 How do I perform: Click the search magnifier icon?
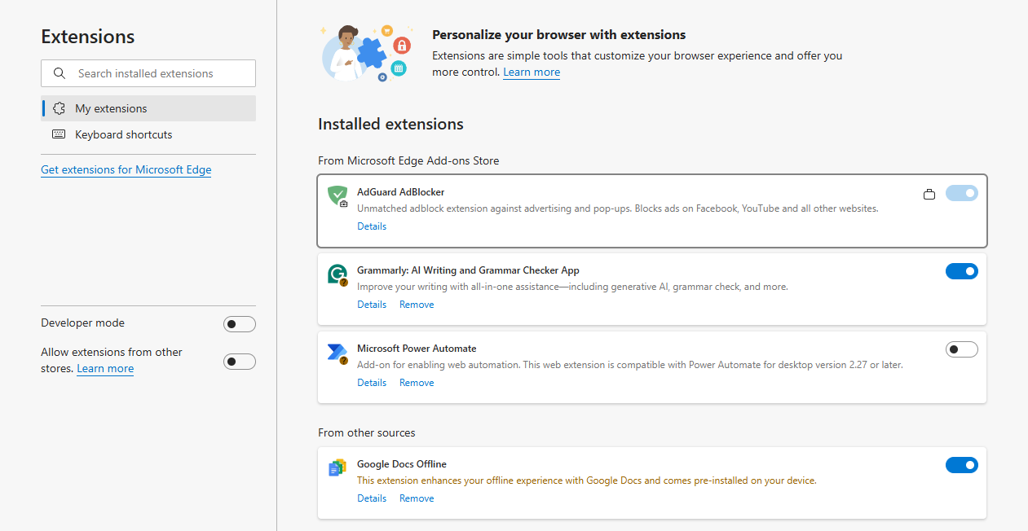click(x=60, y=73)
